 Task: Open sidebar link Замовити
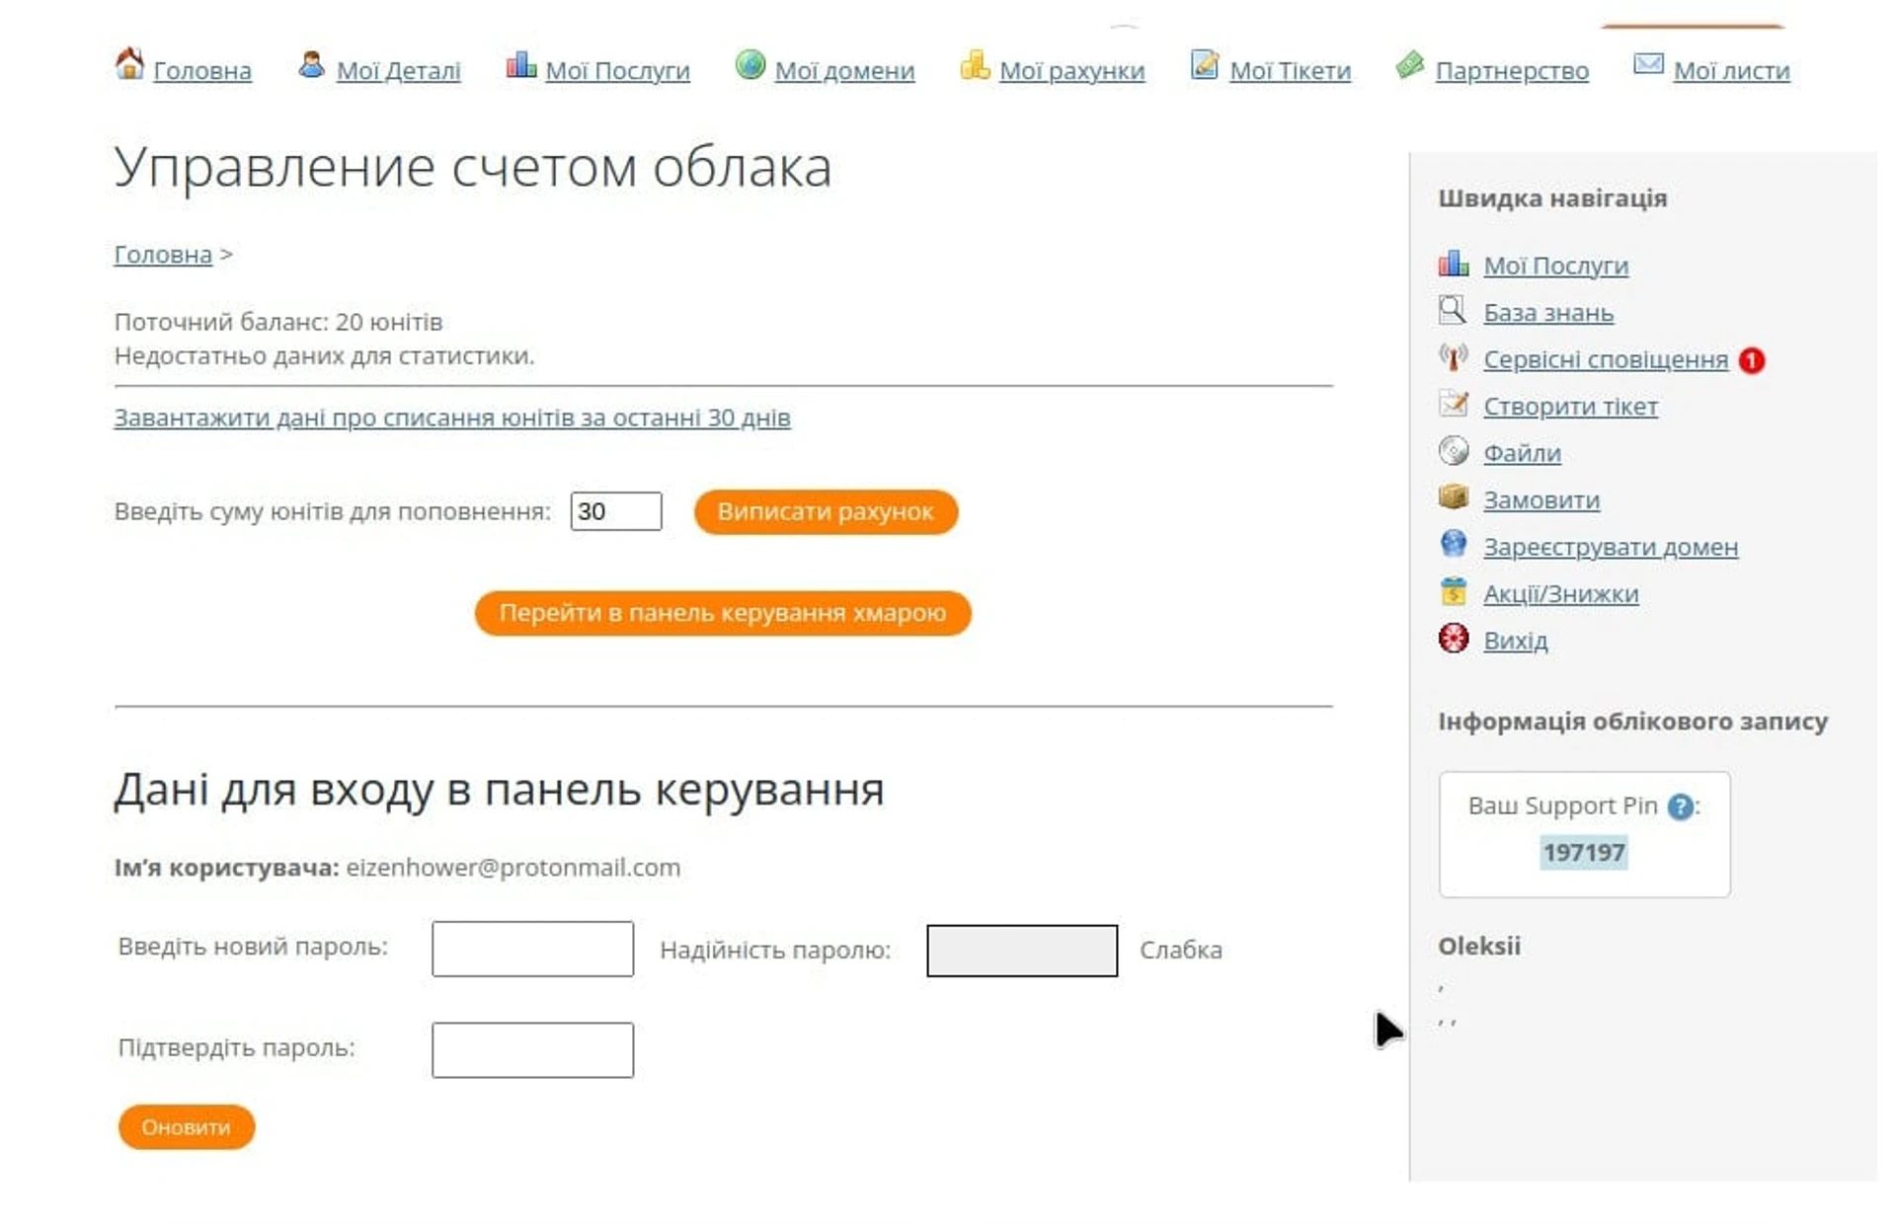1541,500
